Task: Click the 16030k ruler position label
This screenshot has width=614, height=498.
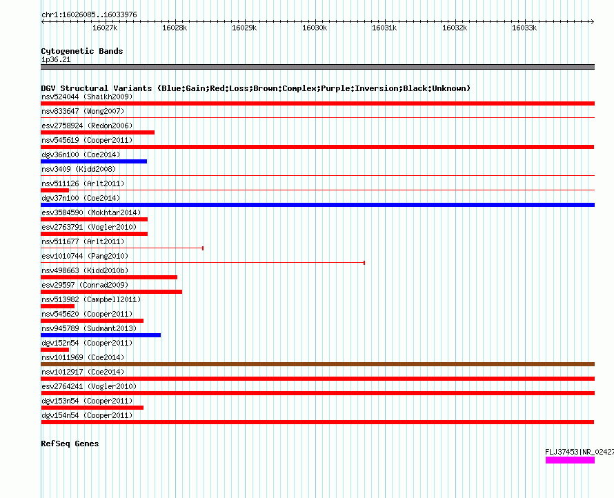Action: [x=315, y=28]
